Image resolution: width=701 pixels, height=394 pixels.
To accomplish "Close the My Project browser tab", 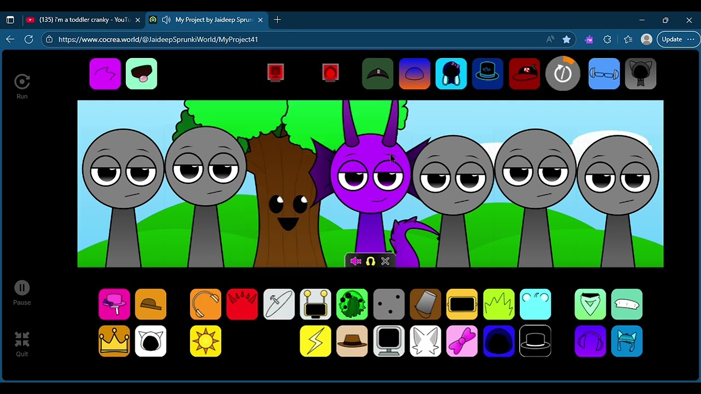I will 261,20.
